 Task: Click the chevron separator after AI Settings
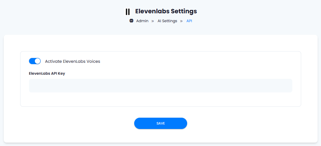181,21
